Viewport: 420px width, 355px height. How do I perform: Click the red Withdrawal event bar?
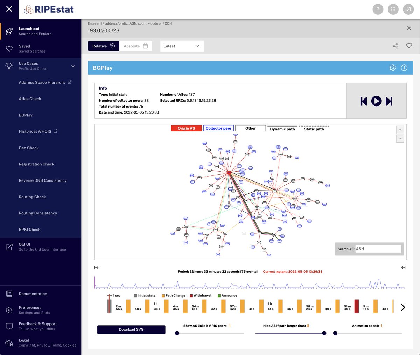[357, 306]
